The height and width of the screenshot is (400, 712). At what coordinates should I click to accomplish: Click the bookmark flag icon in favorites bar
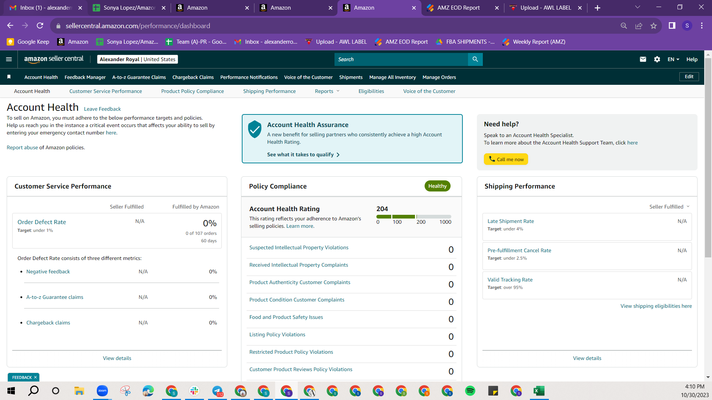pyautogui.click(x=9, y=77)
